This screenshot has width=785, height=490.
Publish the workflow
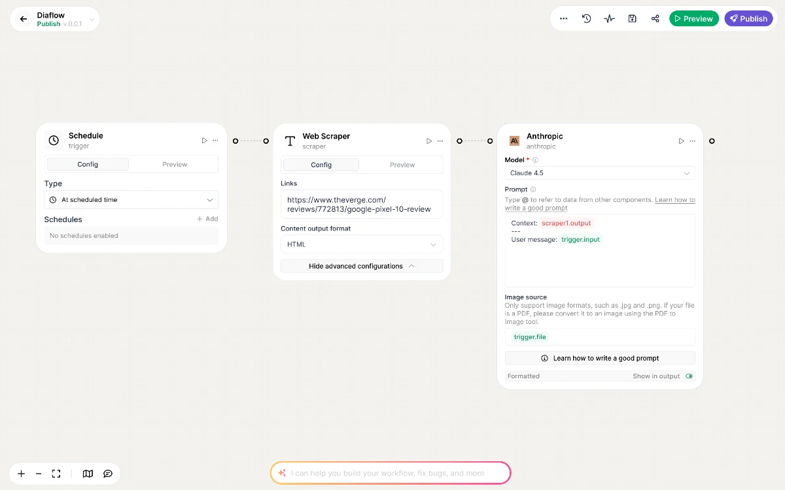pos(748,18)
